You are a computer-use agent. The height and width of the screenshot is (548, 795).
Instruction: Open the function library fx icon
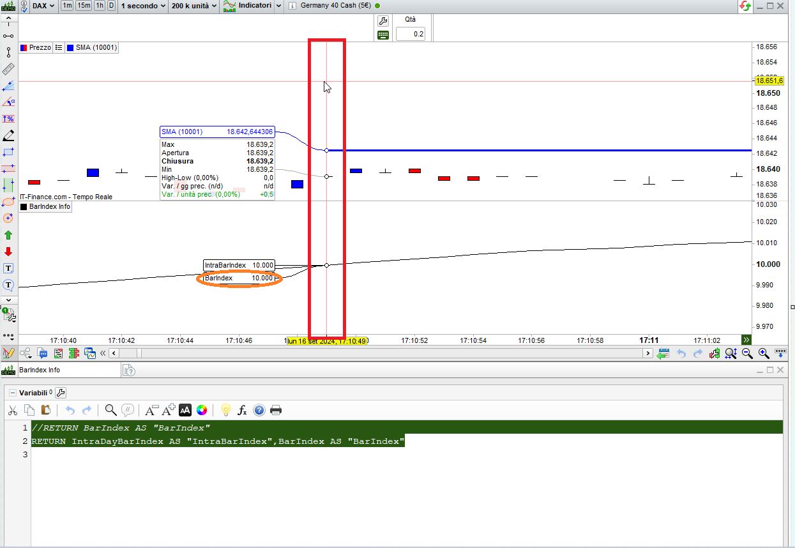point(242,410)
